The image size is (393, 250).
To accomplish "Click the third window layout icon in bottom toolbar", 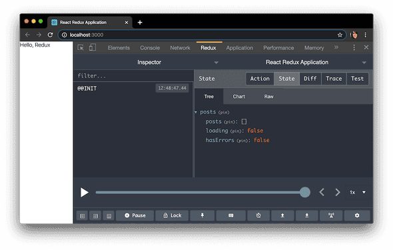I will [109, 215].
